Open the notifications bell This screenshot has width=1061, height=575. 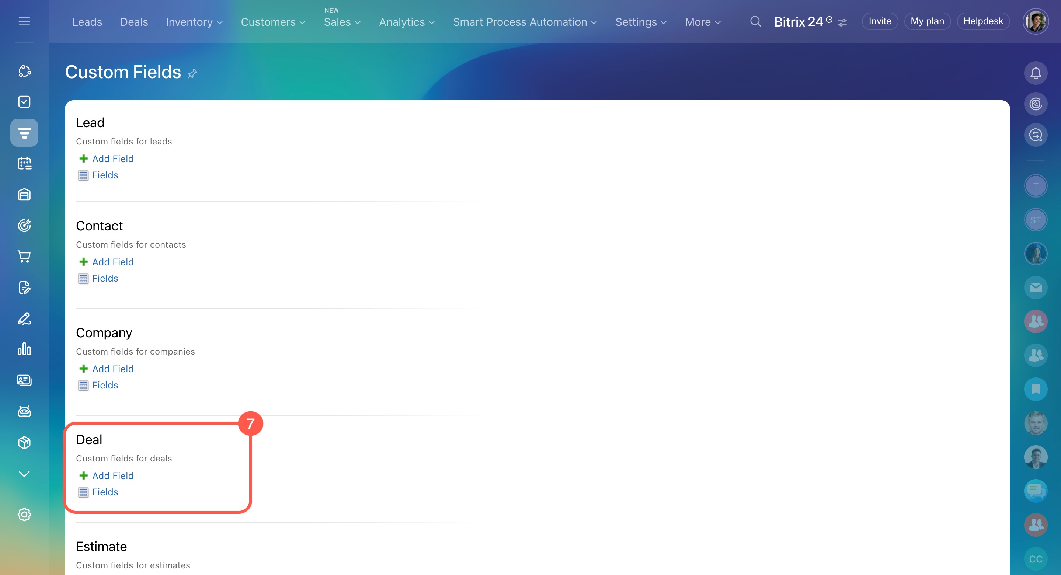1036,73
